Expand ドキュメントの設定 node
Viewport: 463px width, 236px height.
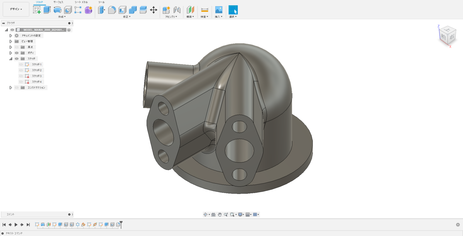[x=11, y=35]
